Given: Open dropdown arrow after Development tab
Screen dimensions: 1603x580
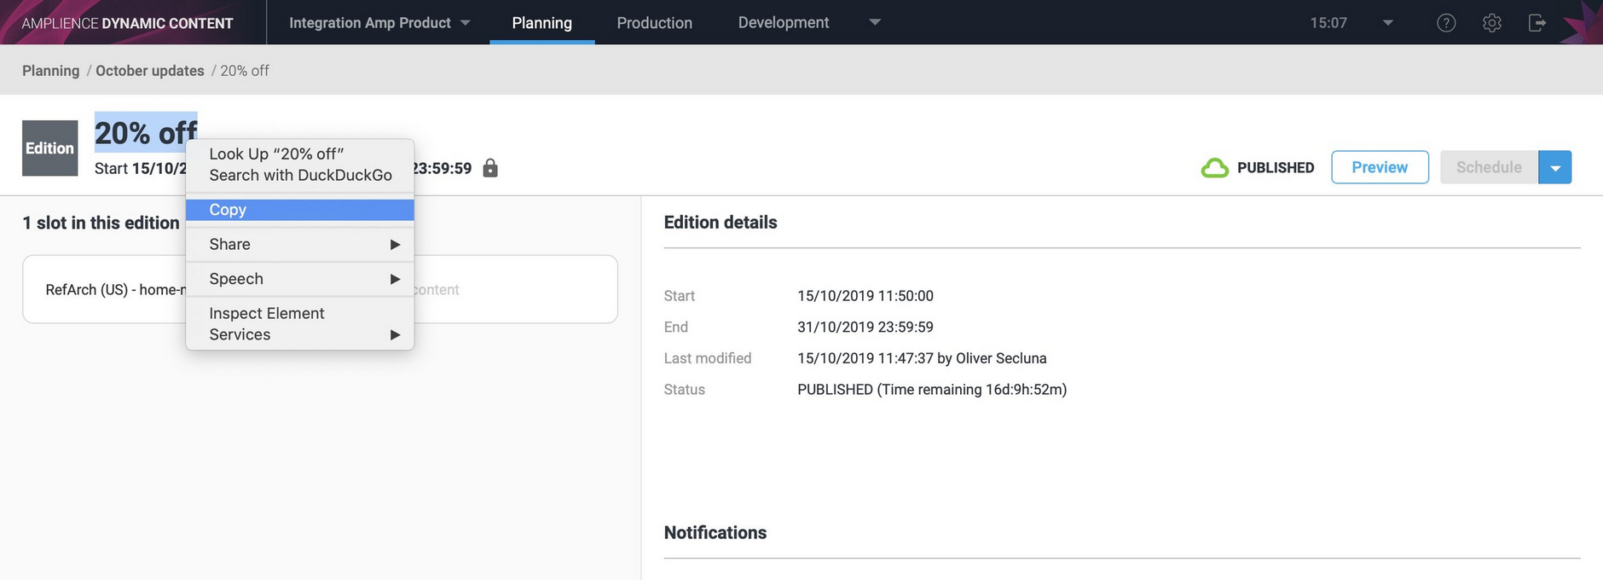Looking at the screenshot, I should pos(875,22).
